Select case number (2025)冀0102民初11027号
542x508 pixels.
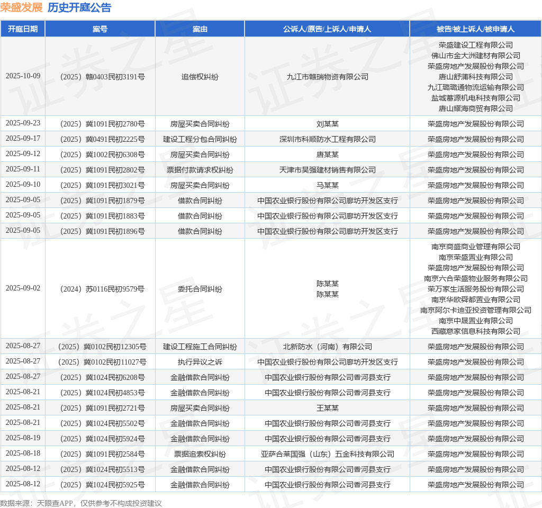tap(102, 362)
